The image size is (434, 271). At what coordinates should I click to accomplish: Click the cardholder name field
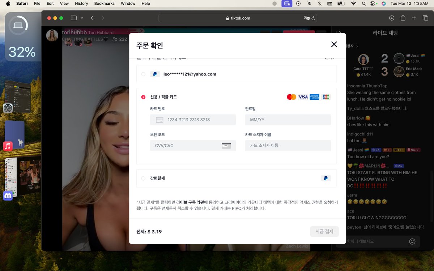[x=288, y=146]
